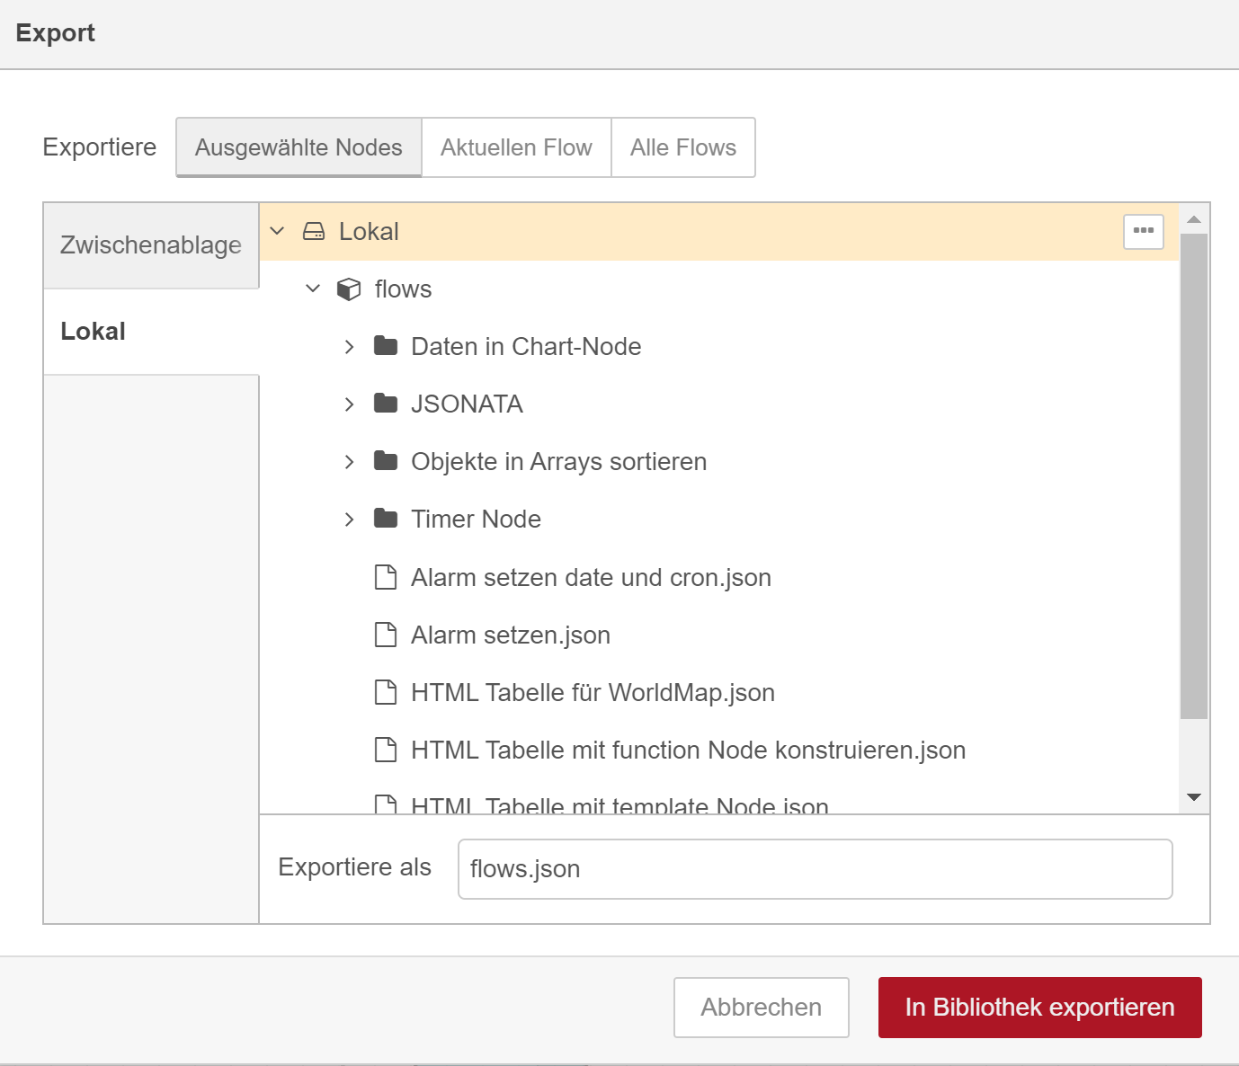Select the flows tree item

[x=719, y=289]
